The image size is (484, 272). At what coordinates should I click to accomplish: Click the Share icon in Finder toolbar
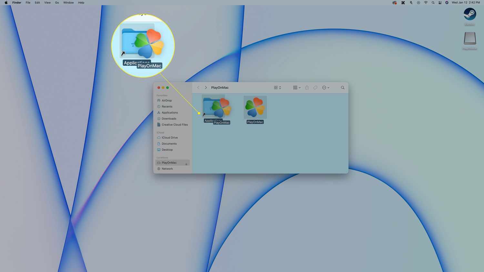[307, 88]
